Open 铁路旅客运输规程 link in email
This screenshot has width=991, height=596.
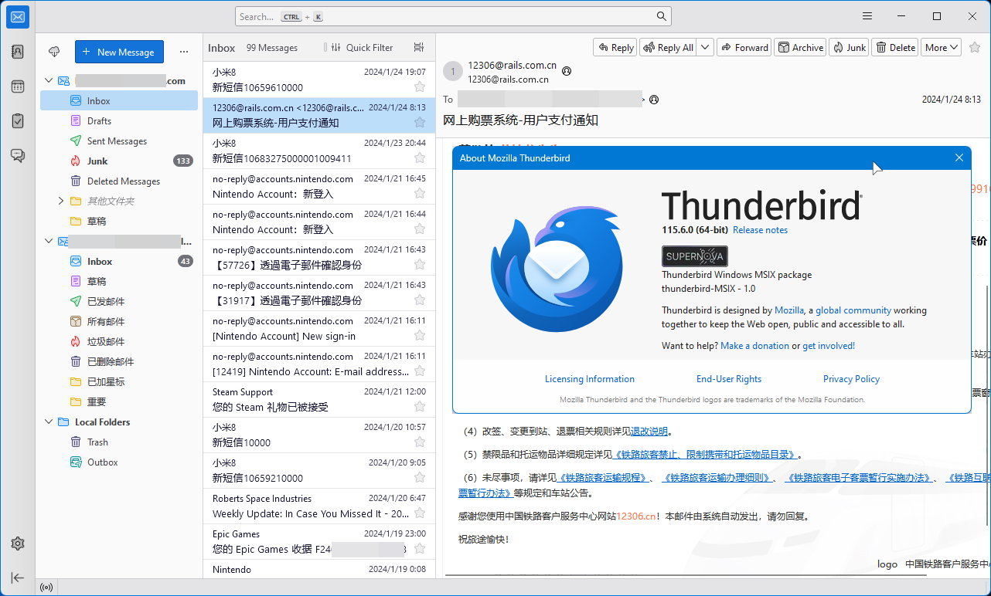tap(602, 478)
